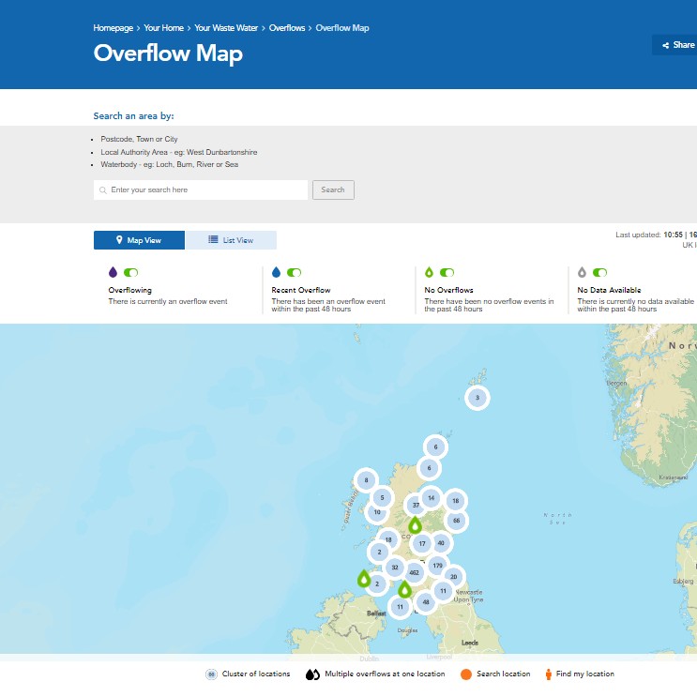Click the purple Overflowing drop icon

[113, 272]
